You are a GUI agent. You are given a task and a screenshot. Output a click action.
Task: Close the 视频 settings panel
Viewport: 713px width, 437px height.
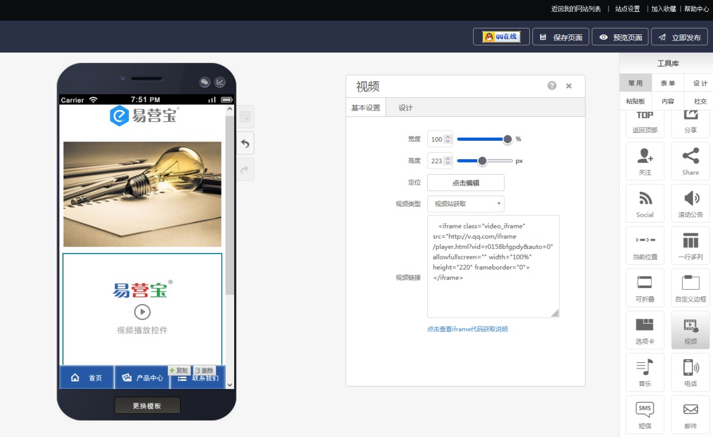(569, 86)
